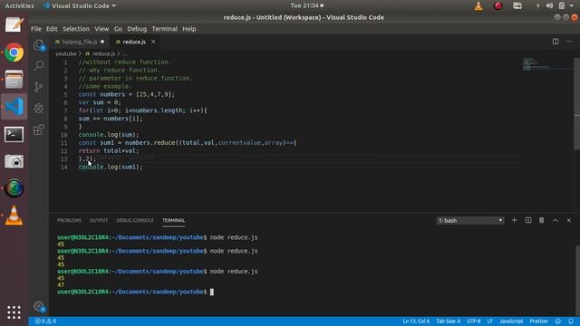The width and height of the screenshot is (580, 326).
Task: Switch to the OUTPUT panel tab
Action: pyautogui.click(x=99, y=220)
